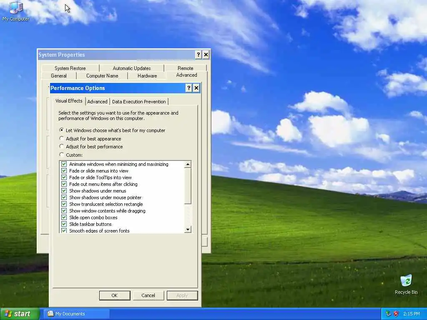Click the effects list scroll down arrow
427x320 pixels.
[188, 230]
